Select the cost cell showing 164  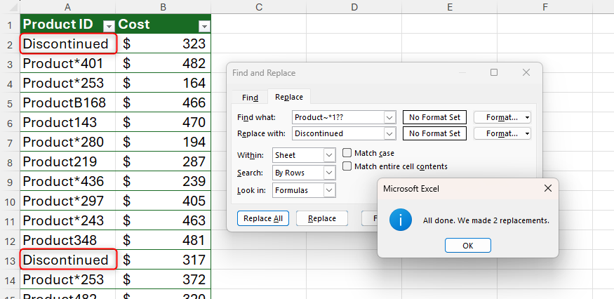point(163,83)
